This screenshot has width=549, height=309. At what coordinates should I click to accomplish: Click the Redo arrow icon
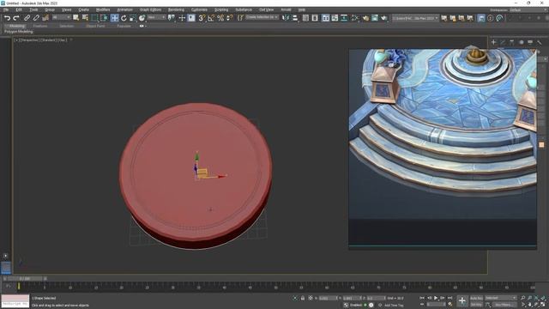[16, 18]
